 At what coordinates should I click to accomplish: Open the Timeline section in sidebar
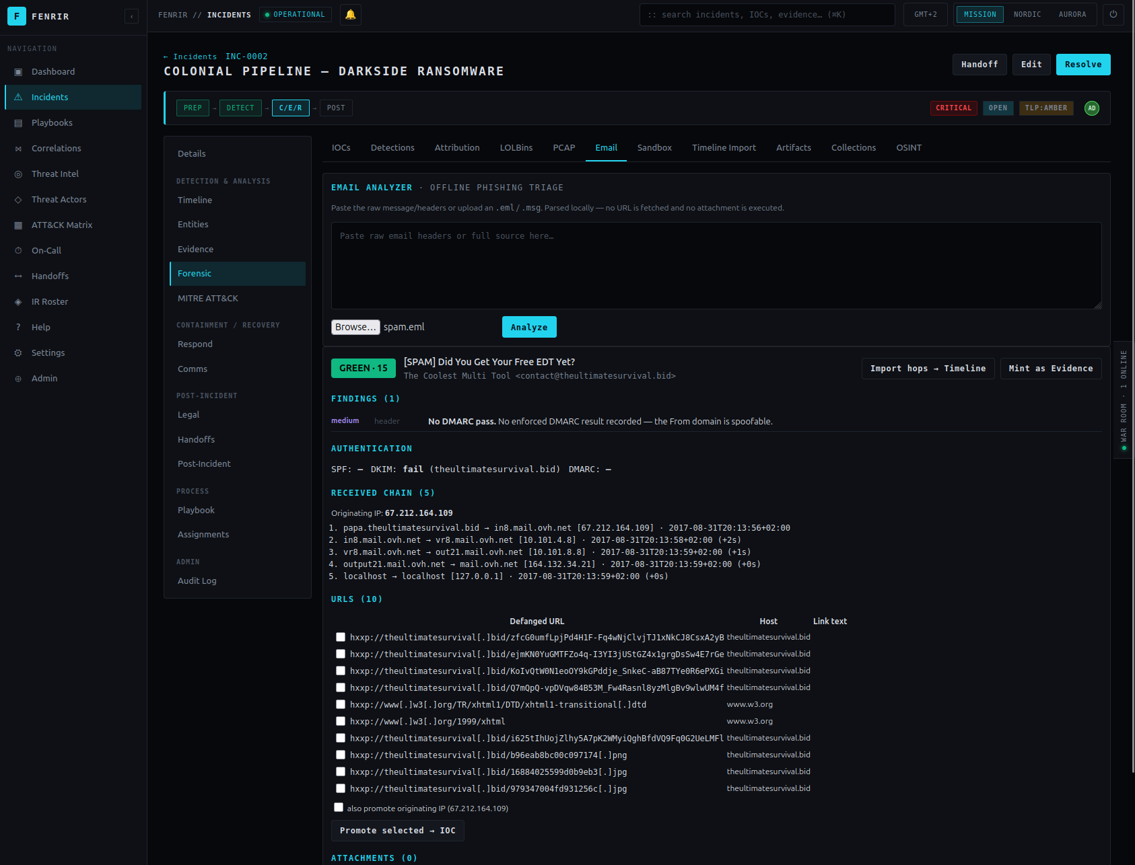[238, 200]
